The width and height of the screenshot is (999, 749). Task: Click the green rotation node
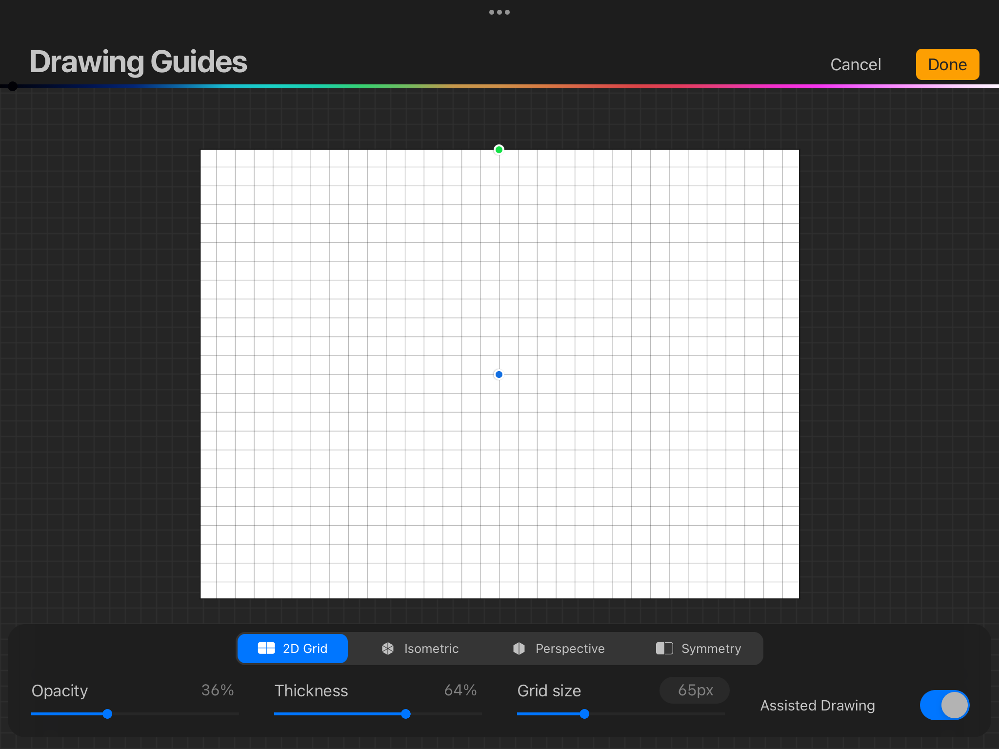[499, 150]
